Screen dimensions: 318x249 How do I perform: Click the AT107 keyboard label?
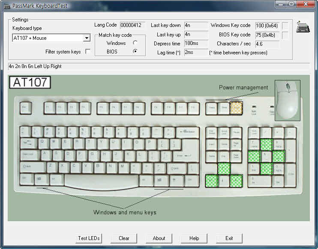(x=30, y=82)
